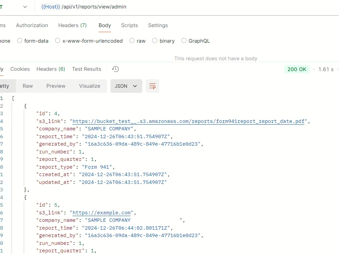
Task: Click the created_at timestamp value
Action: (123, 174)
